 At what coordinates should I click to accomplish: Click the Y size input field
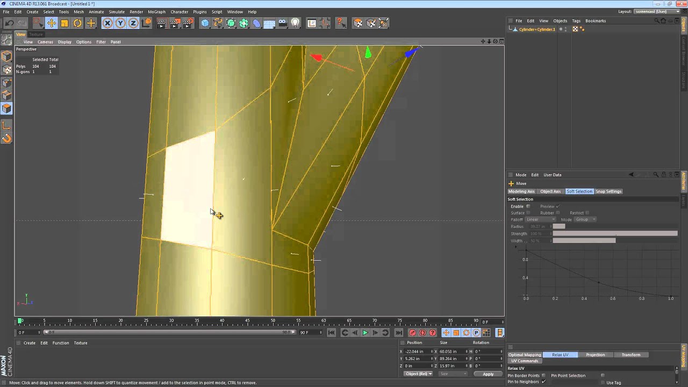pos(453,359)
